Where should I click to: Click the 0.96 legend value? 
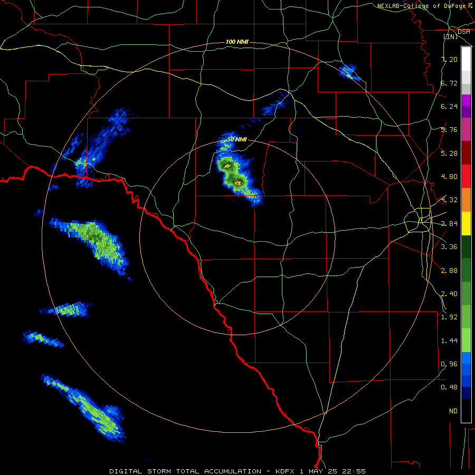(x=449, y=364)
